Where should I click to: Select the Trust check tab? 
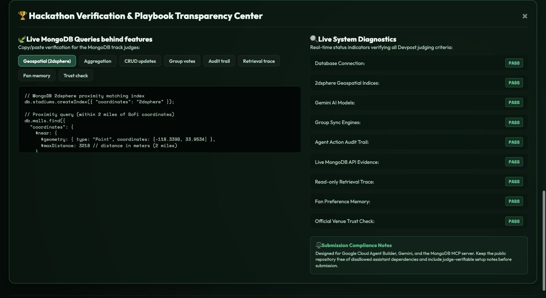(x=76, y=75)
